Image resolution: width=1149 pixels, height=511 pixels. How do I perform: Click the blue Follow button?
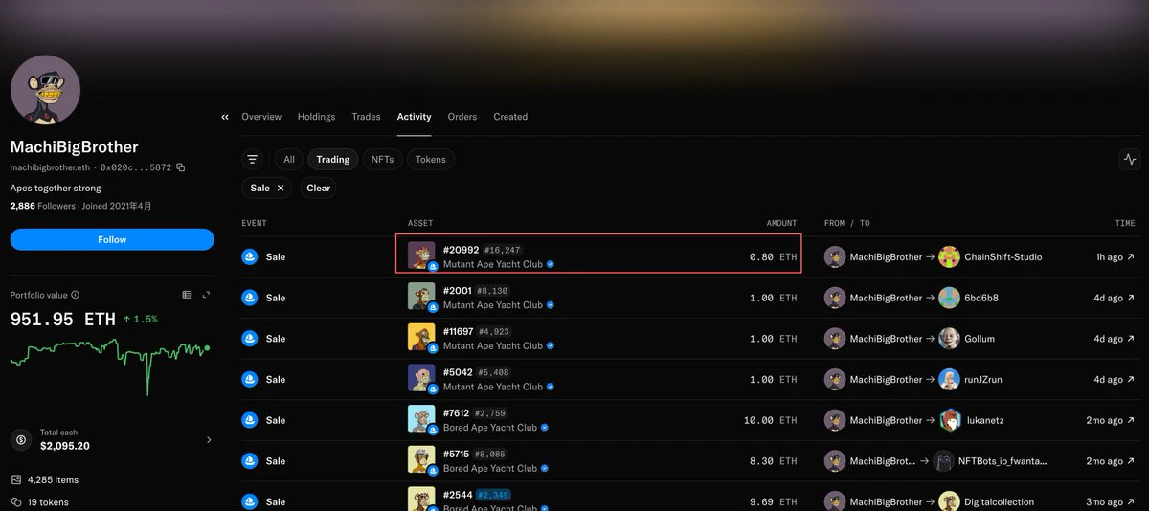coord(112,239)
